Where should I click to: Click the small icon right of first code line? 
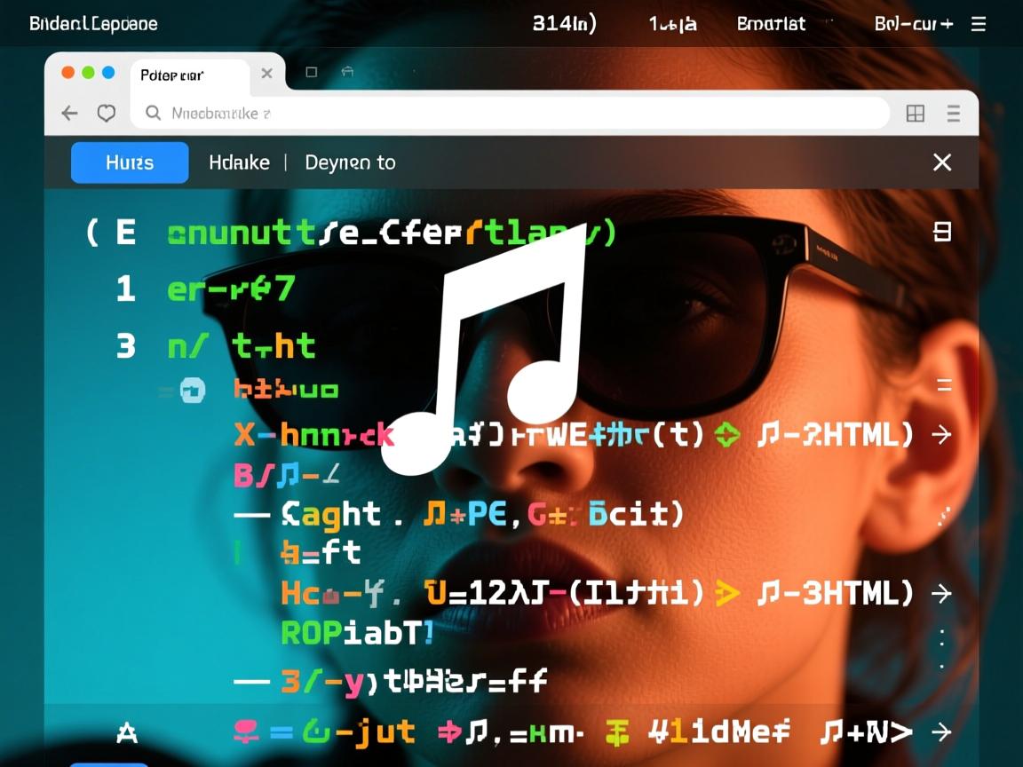point(941,233)
